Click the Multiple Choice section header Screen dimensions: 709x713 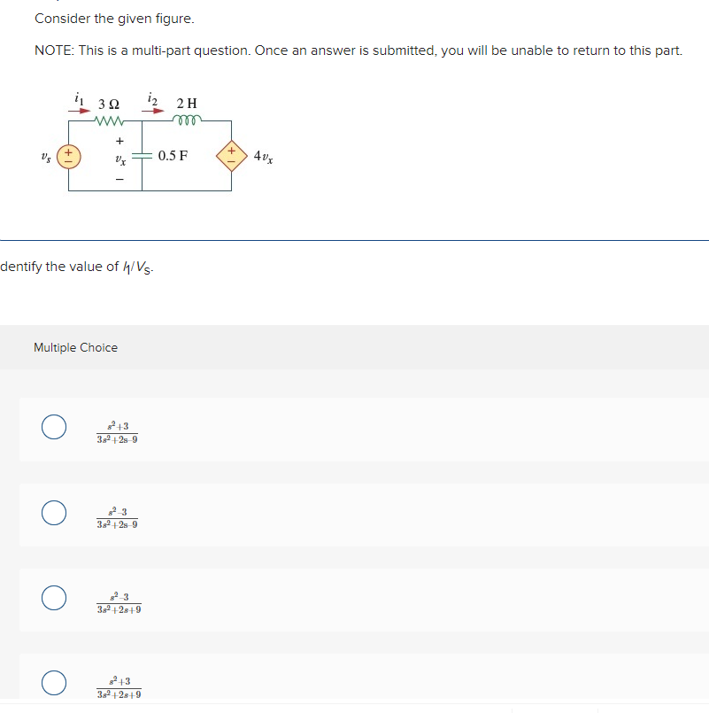point(76,347)
